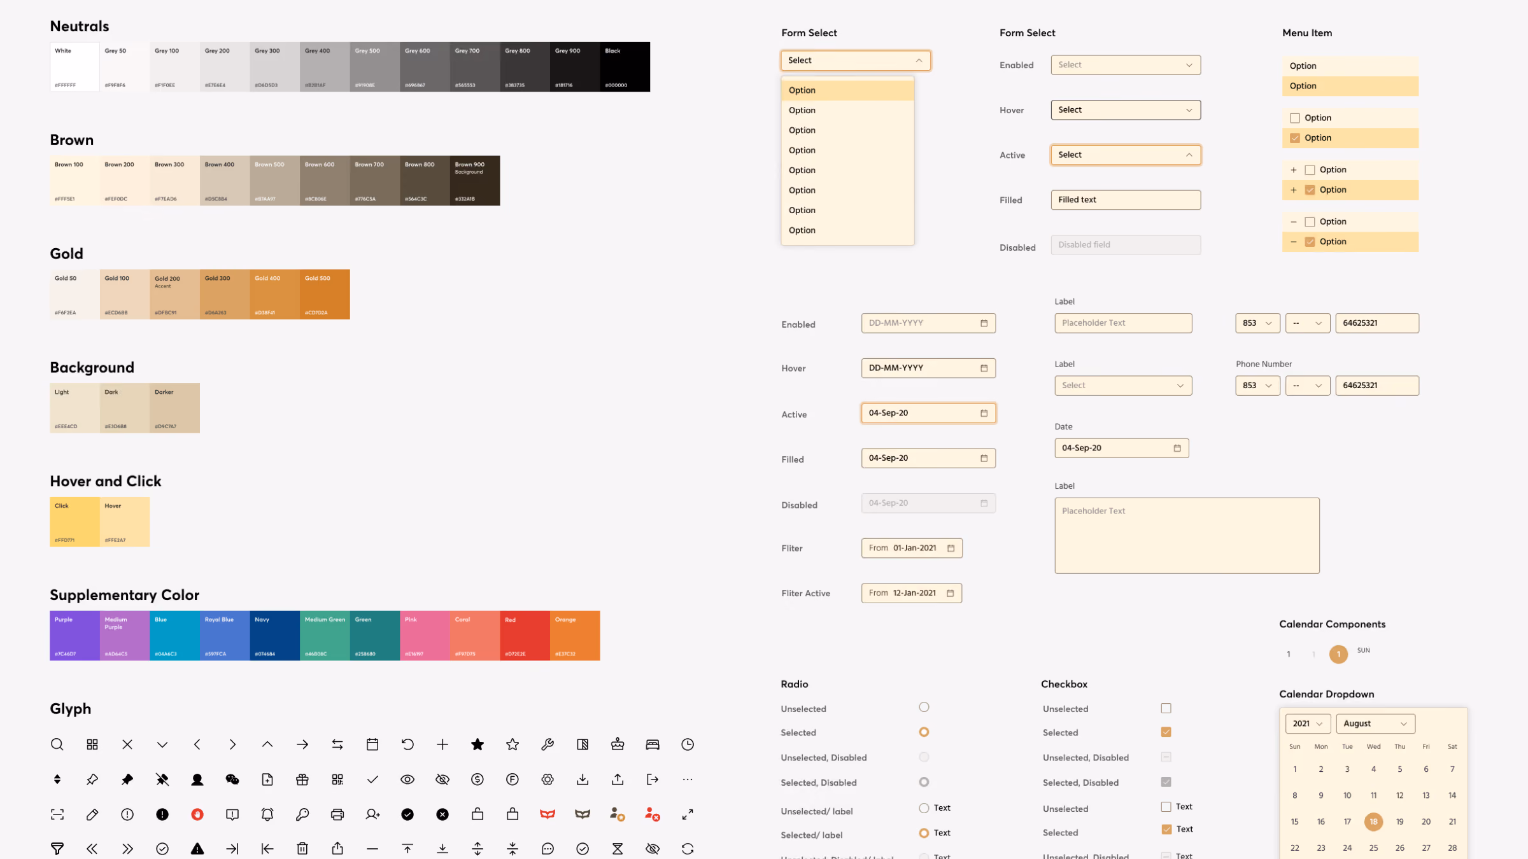Open the calendar icon in the From 12-Jan-2021 filter
This screenshot has height=859, width=1528.
(x=951, y=594)
